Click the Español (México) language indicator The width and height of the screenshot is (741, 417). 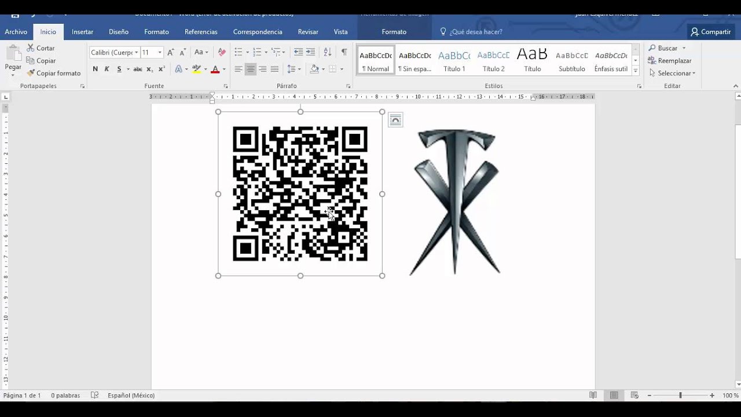131,396
